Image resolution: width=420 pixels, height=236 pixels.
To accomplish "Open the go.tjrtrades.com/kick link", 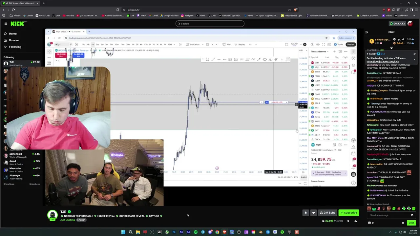I will tap(383, 62).
